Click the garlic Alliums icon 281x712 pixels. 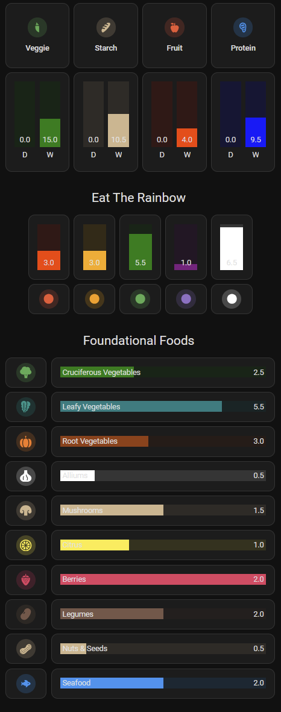tap(26, 476)
